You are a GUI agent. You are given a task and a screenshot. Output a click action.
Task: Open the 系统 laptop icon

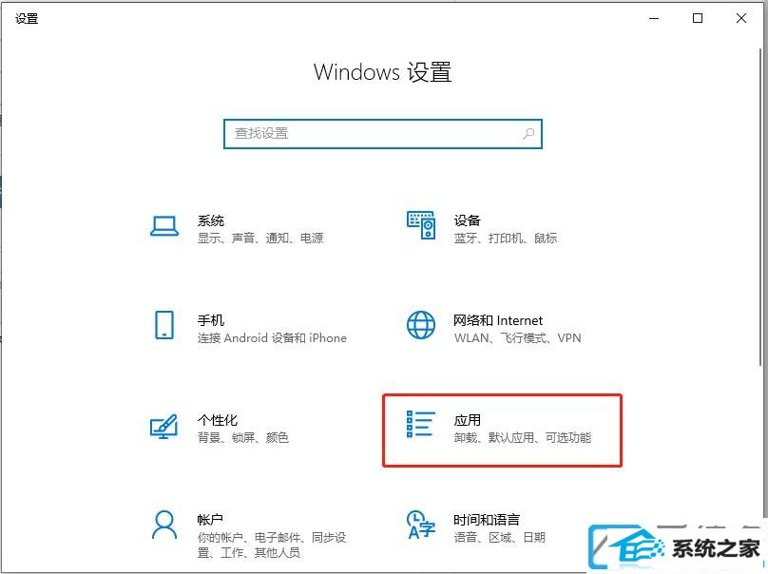[164, 226]
